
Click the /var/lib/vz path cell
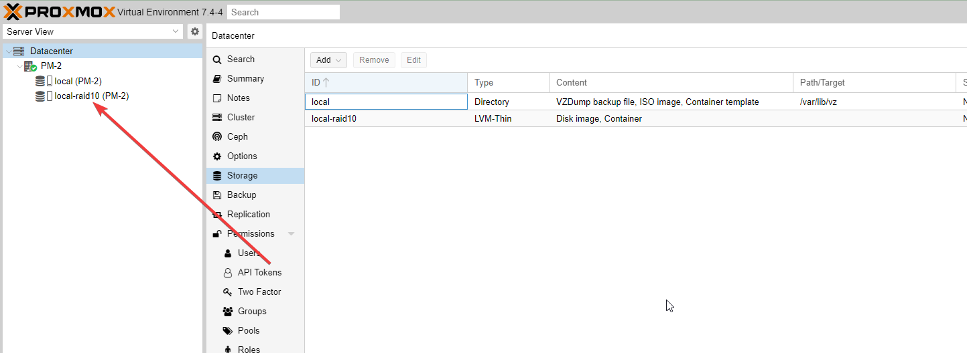click(x=874, y=102)
